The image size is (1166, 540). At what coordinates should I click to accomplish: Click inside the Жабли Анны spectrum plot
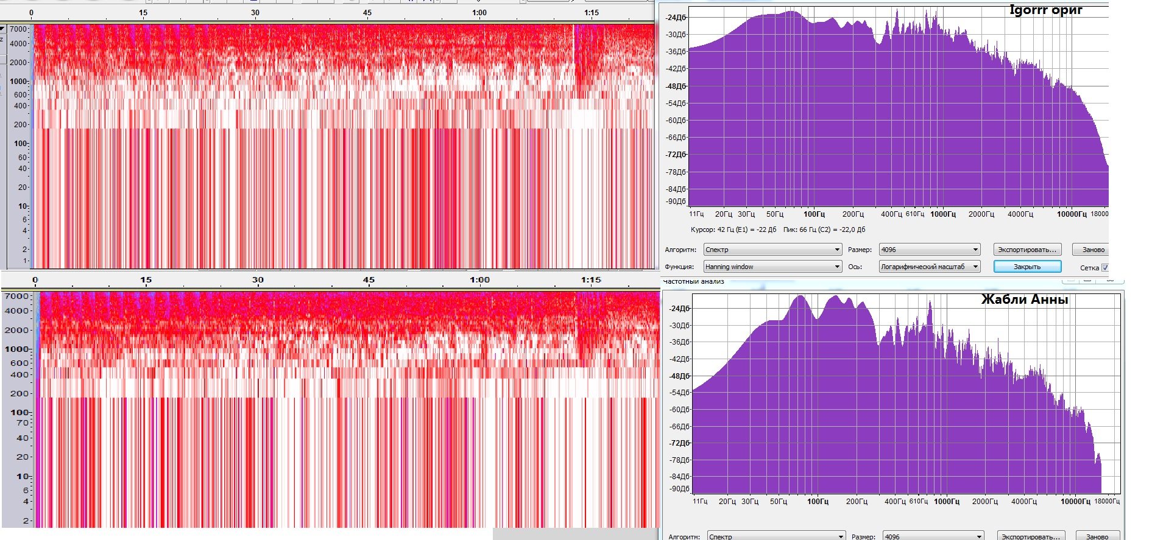point(906,393)
